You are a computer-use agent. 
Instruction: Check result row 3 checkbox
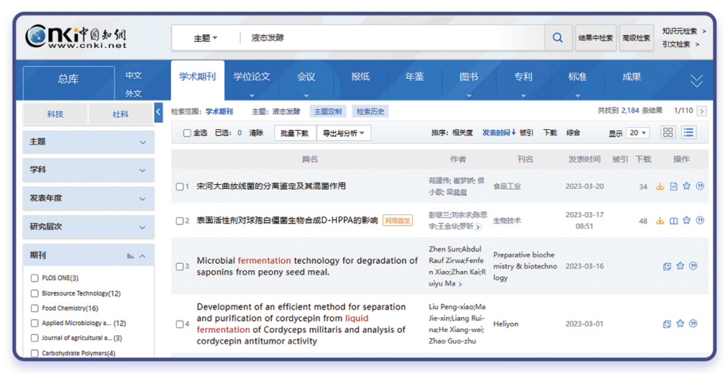click(180, 266)
